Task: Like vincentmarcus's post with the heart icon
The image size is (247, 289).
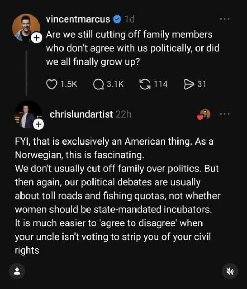Action: coord(52,83)
